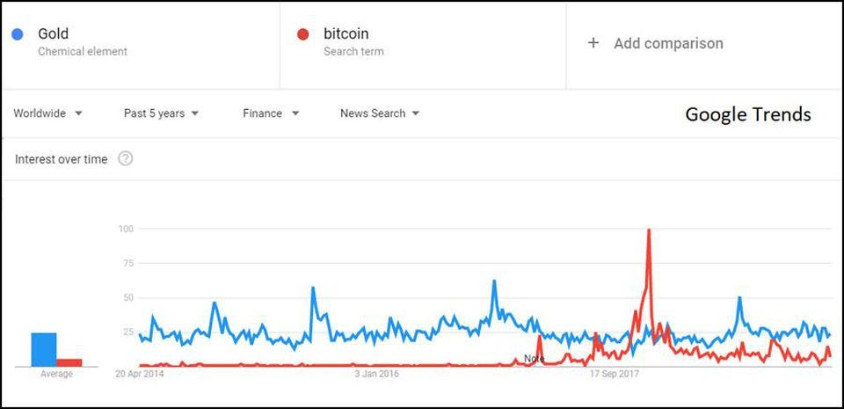Click the plus icon for Add comparison
The height and width of the screenshot is (409, 844).
coord(593,43)
